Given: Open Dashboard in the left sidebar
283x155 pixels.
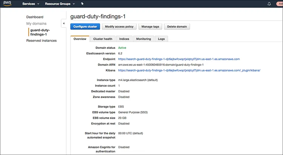Looking at the screenshot, I should click(x=35, y=17).
